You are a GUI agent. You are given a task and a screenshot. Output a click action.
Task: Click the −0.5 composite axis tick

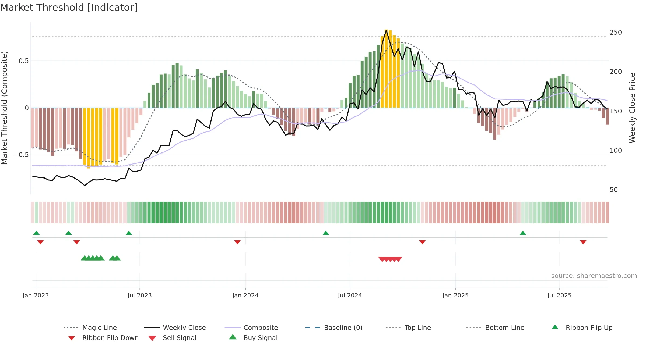[21, 155]
